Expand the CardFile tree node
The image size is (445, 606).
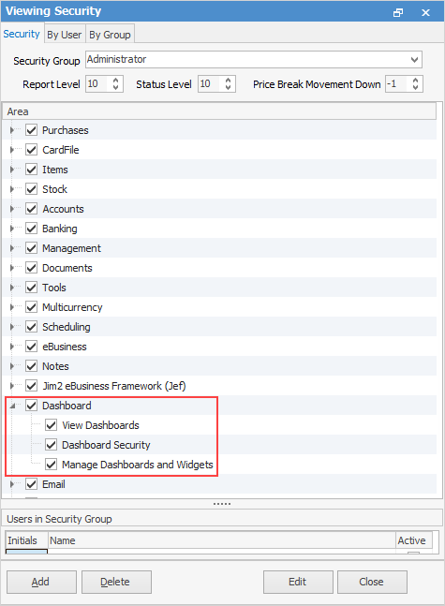pos(12,150)
